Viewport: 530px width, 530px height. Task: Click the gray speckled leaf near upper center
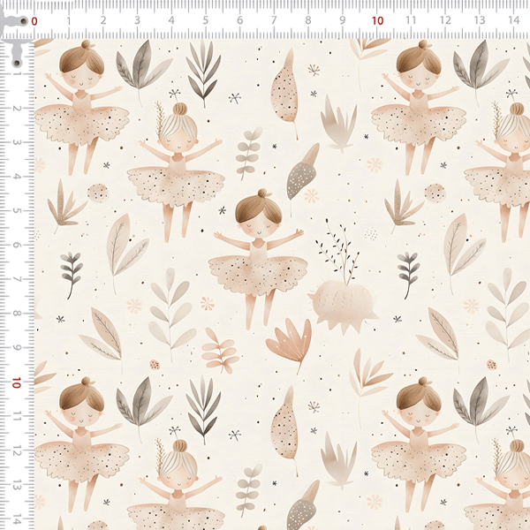coord(301,170)
